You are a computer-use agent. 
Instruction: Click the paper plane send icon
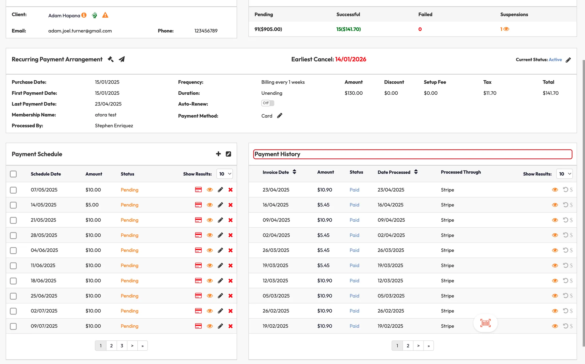pos(122,59)
